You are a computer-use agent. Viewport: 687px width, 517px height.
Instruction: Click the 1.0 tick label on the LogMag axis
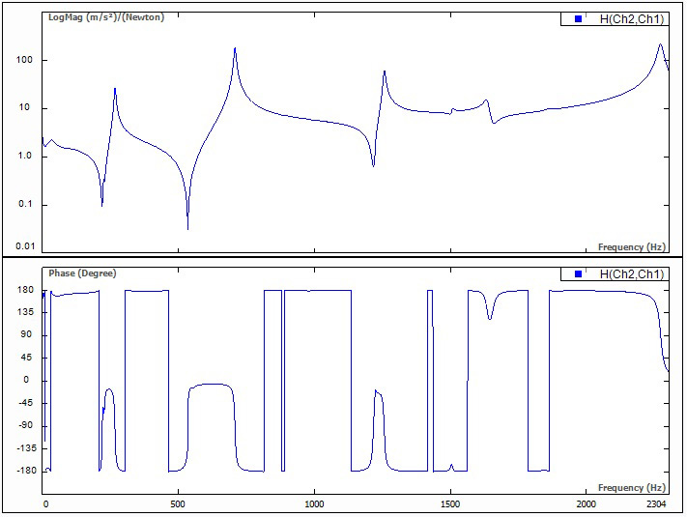pos(26,157)
